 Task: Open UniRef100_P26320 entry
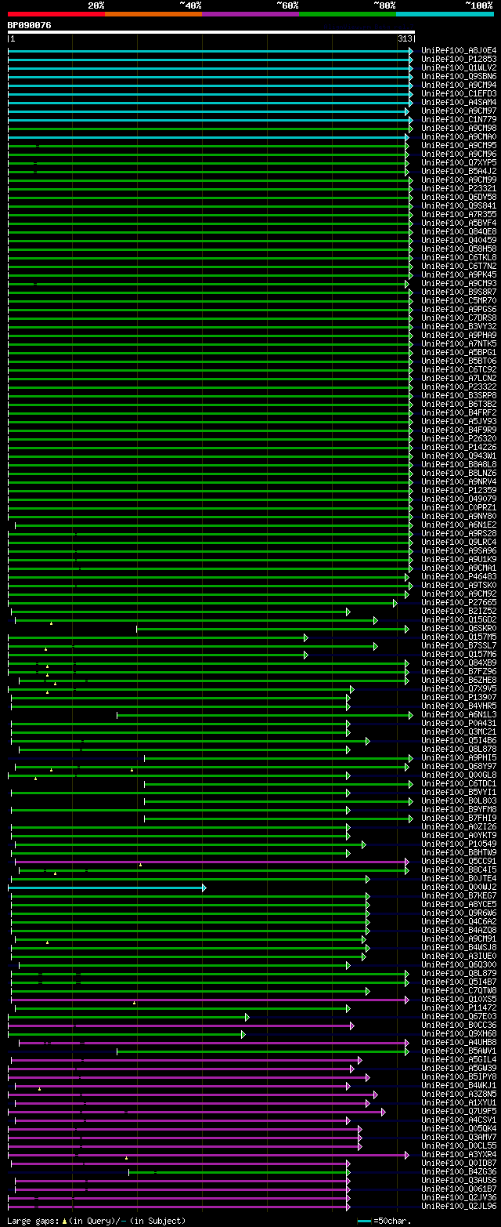point(459,439)
